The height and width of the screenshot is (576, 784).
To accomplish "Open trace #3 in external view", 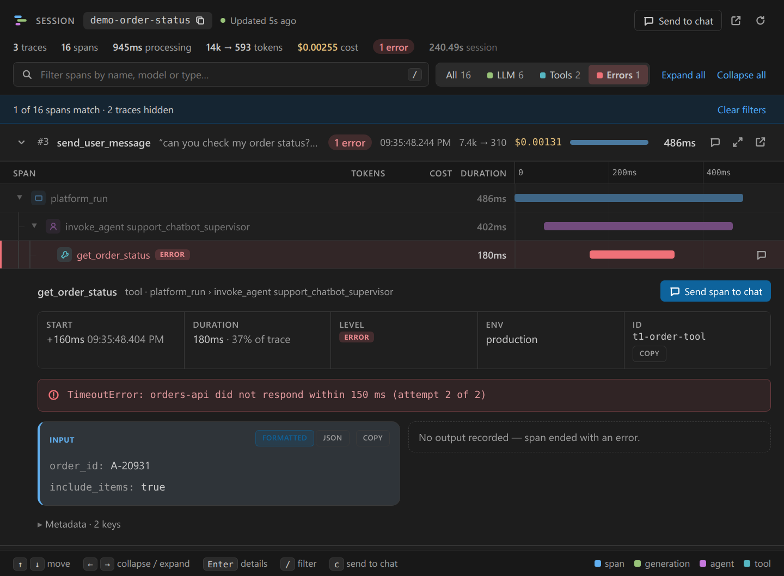I will click(x=761, y=143).
